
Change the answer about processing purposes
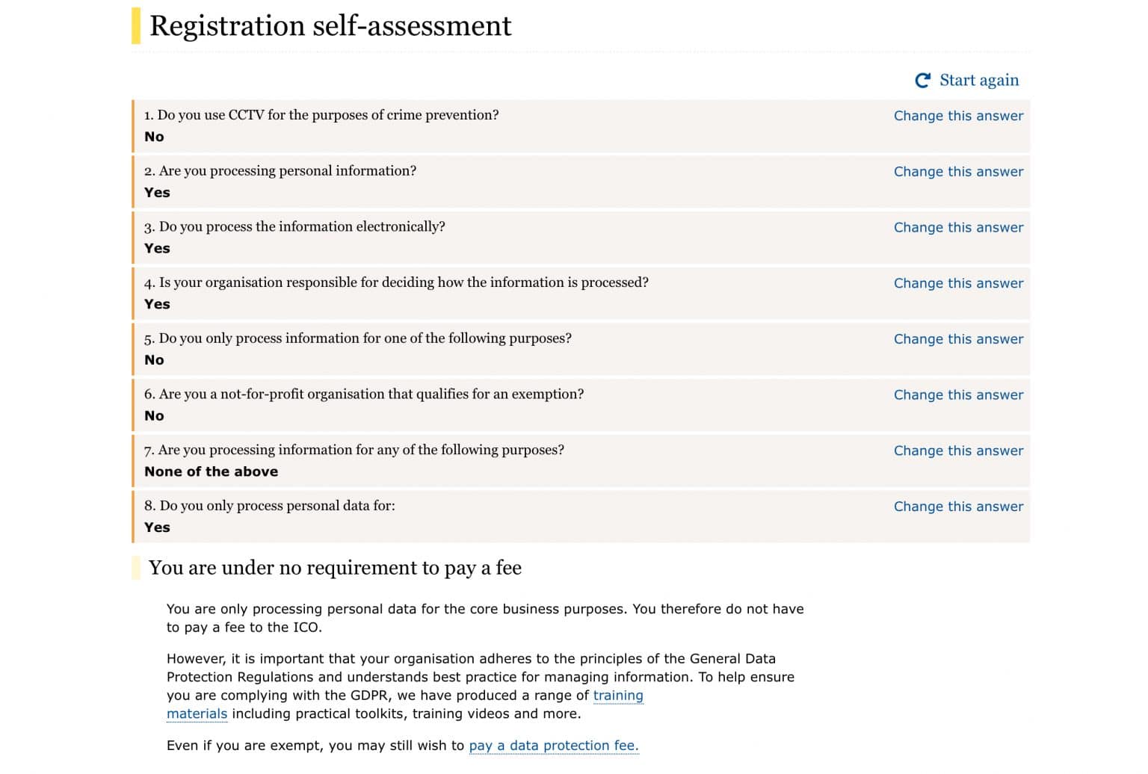coord(959,338)
